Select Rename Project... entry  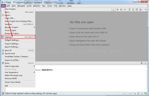point(18,33)
